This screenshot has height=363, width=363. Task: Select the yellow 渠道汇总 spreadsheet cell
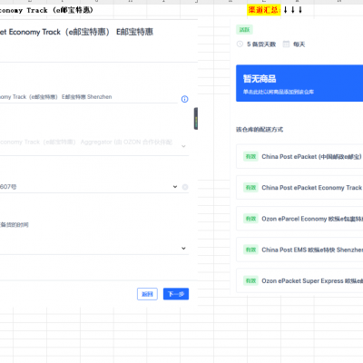coord(264,10)
